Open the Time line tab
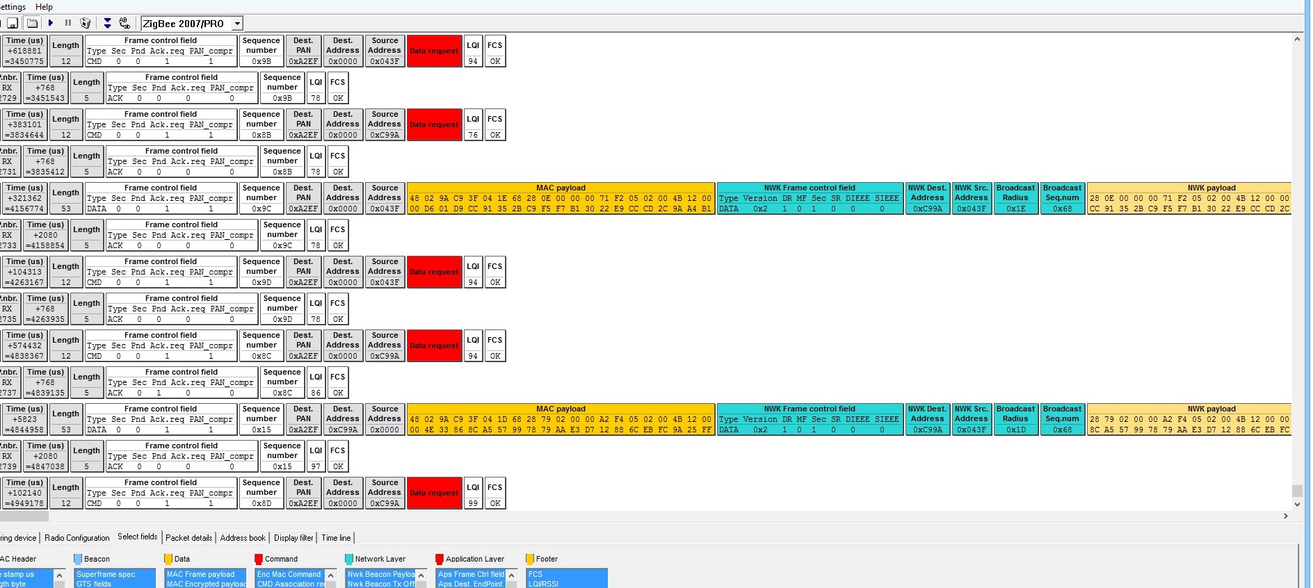 pyautogui.click(x=336, y=538)
